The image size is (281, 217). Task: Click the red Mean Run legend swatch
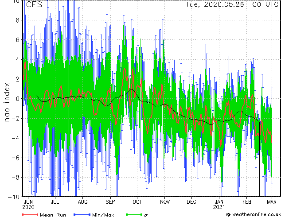click(x=30, y=214)
